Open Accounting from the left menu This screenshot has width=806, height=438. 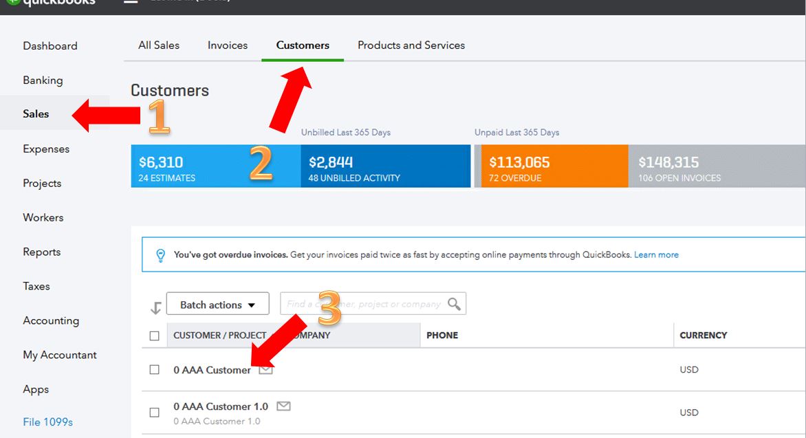tap(51, 320)
